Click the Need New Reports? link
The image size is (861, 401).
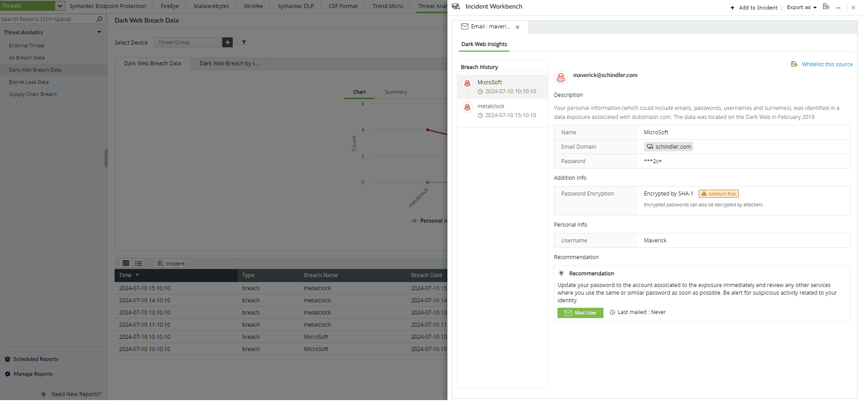[76, 394]
